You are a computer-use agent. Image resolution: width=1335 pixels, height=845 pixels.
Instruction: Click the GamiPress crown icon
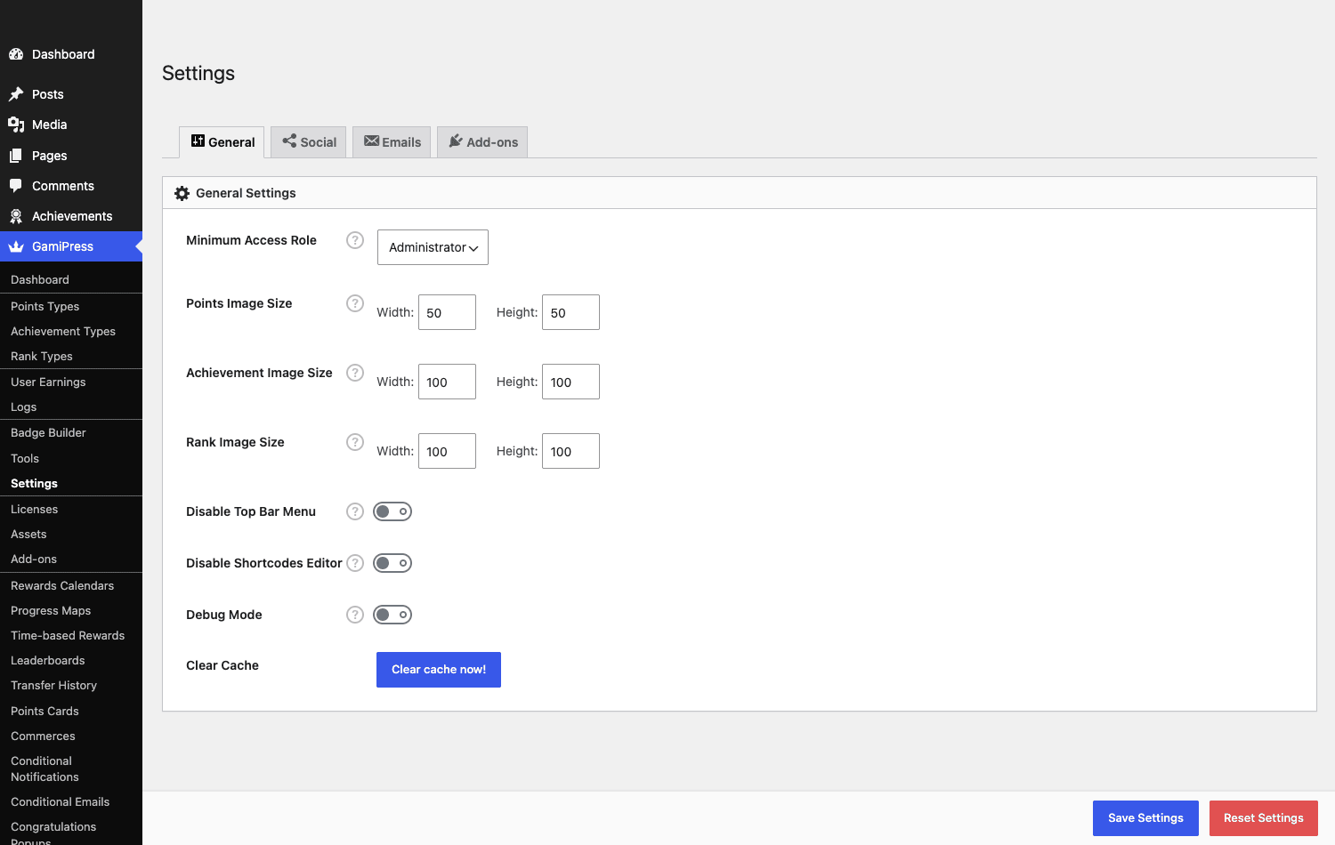[x=16, y=246]
